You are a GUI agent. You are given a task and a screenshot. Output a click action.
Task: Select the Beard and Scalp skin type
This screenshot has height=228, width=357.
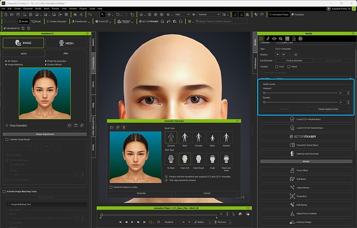tap(226, 159)
